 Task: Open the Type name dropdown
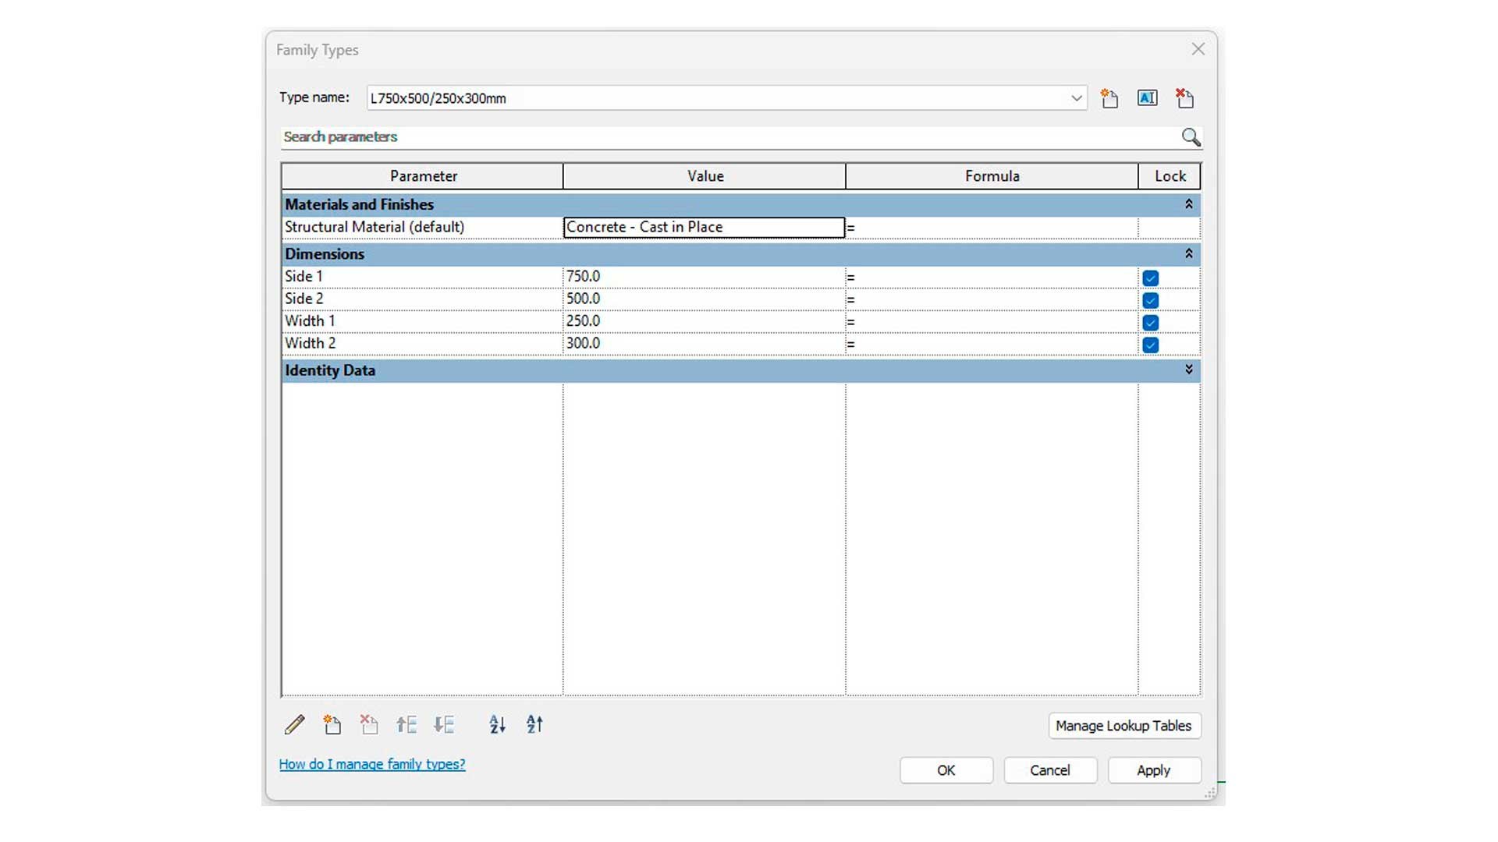click(x=1076, y=98)
